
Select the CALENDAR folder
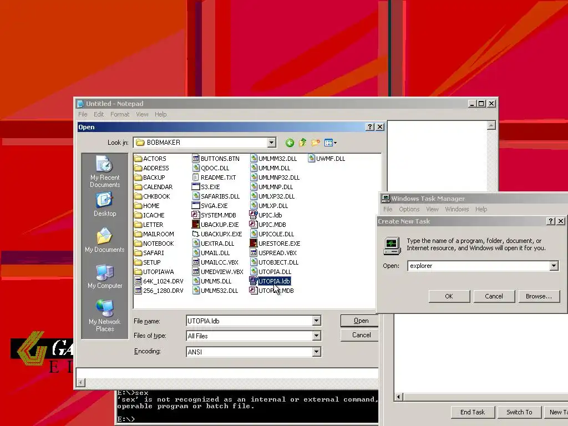(154, 187)
